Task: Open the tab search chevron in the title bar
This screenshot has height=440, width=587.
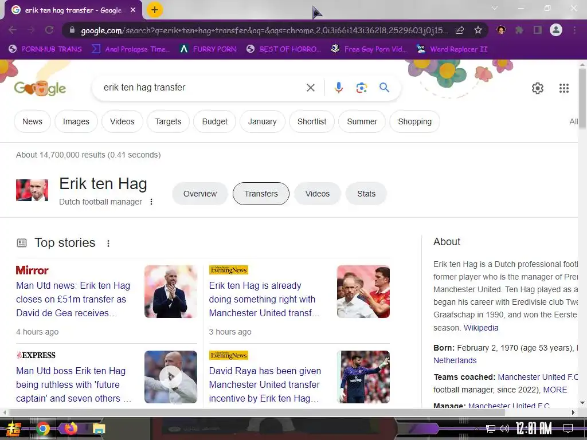Action: click(x=495, y=8)
